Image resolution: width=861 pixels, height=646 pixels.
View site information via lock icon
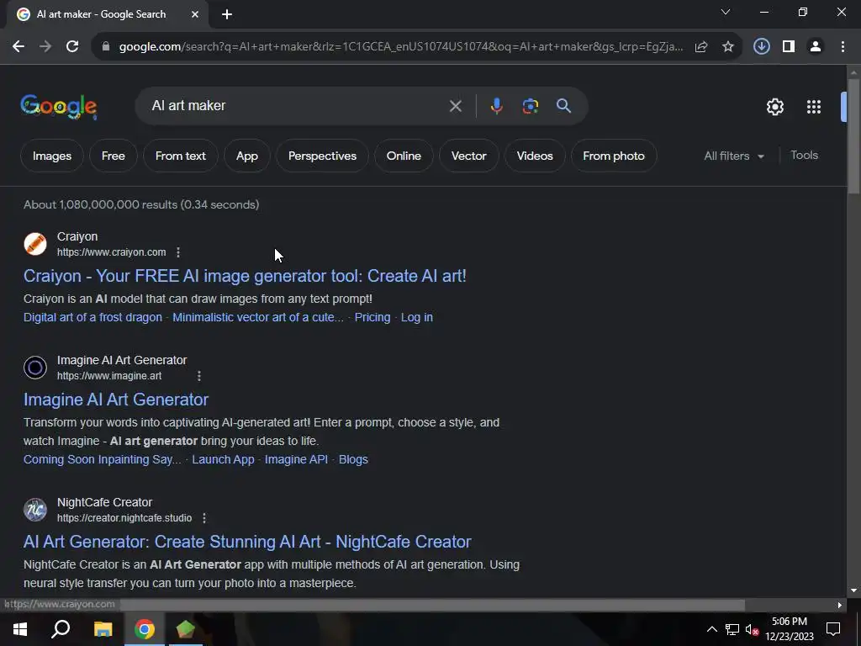[x=106, y=47]
